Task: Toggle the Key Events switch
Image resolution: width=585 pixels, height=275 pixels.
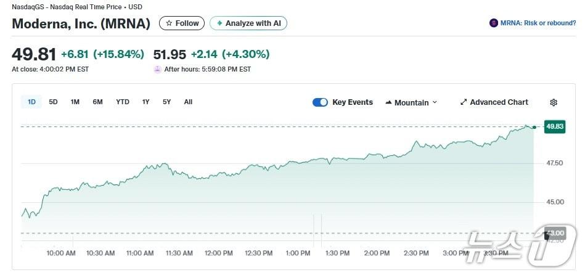Action: (320, 102)
